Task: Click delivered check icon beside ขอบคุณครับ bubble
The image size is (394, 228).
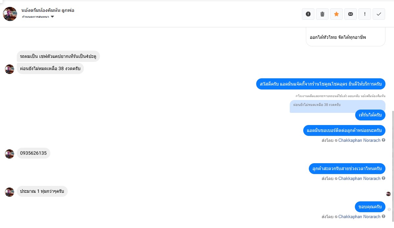Action: click(x=389, y=210)
